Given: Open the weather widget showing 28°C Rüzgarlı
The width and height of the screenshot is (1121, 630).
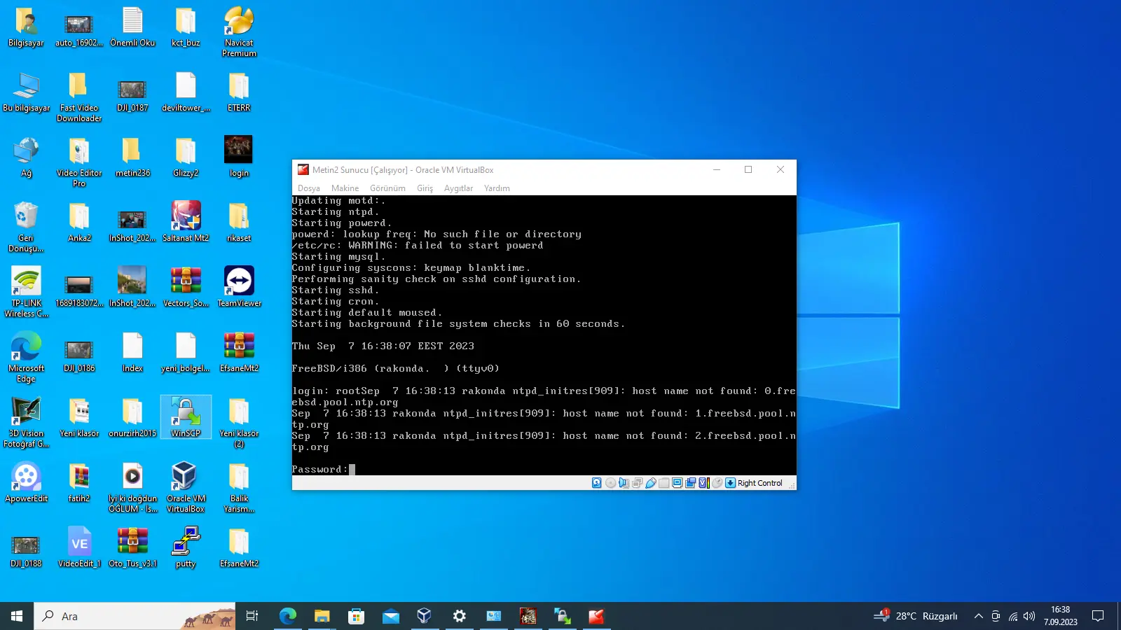Looking at the screenshot, I should (x=916, y=616).
